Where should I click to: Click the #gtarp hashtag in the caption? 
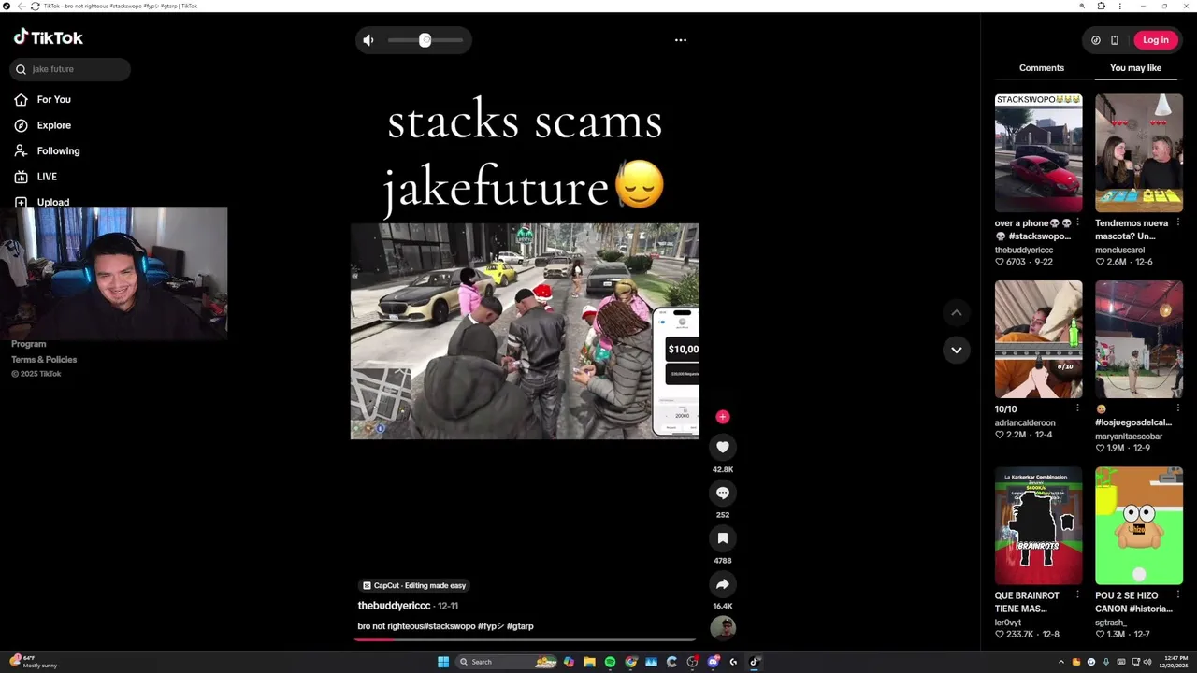(520, 626)
